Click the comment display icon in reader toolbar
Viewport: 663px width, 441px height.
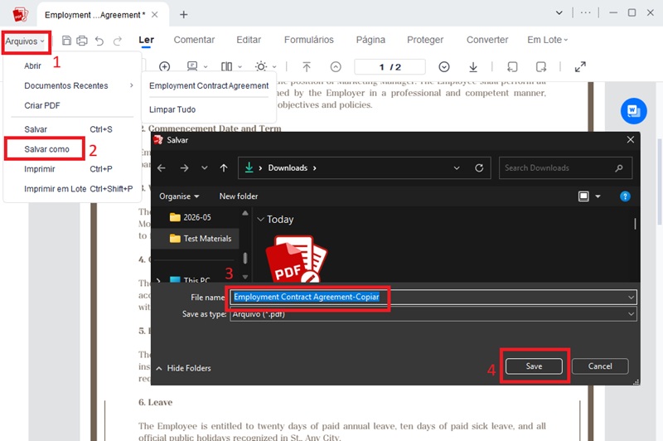[x=192, y=66]
